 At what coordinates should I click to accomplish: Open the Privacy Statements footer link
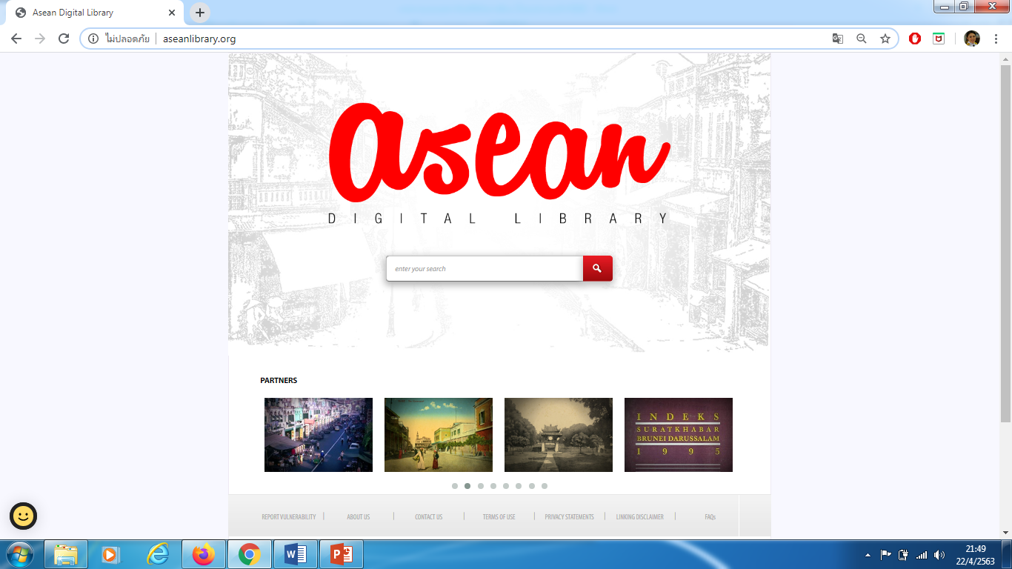coord(569,517)
